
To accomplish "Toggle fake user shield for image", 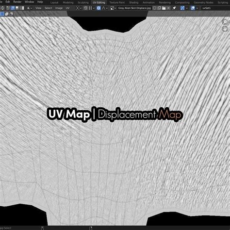I will (155, 8).
